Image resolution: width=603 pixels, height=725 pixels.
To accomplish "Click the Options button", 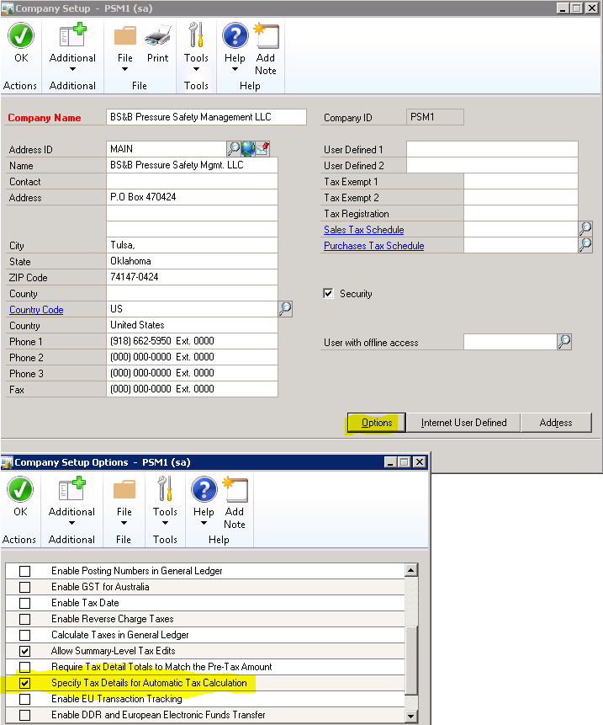I will click(376, 423).
